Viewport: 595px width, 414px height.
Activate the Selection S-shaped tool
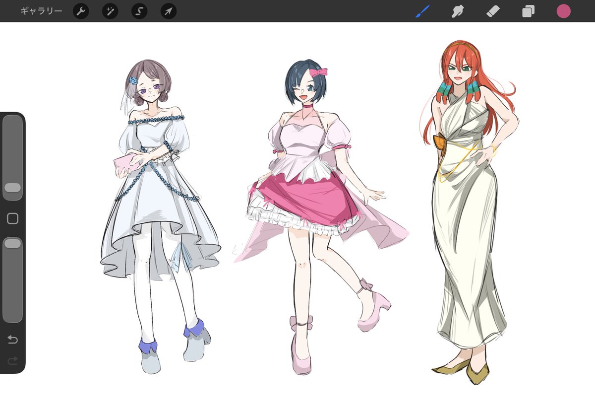[139, 11]
